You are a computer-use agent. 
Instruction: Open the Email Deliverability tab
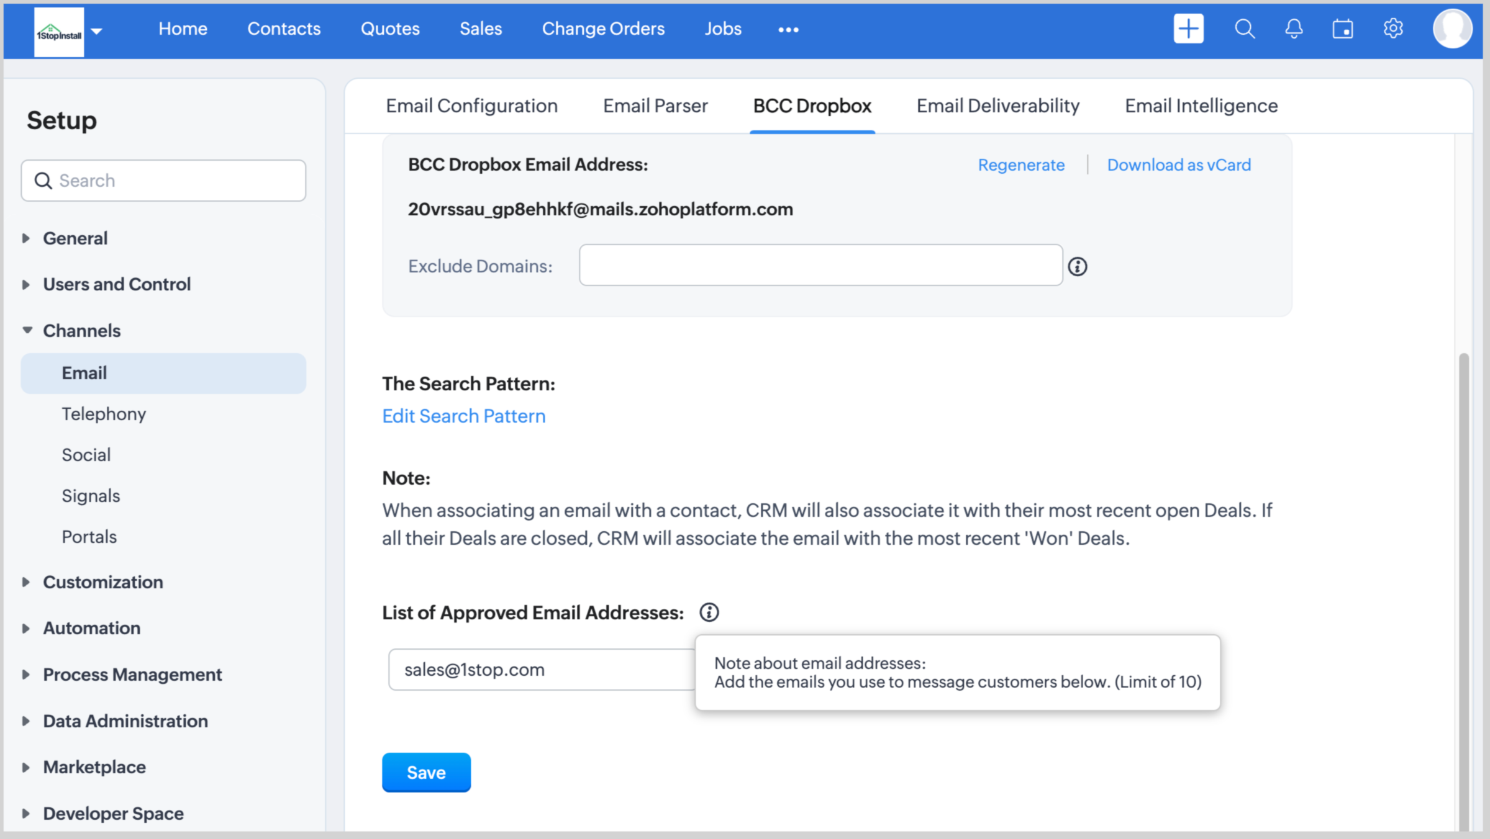[997, 106]
